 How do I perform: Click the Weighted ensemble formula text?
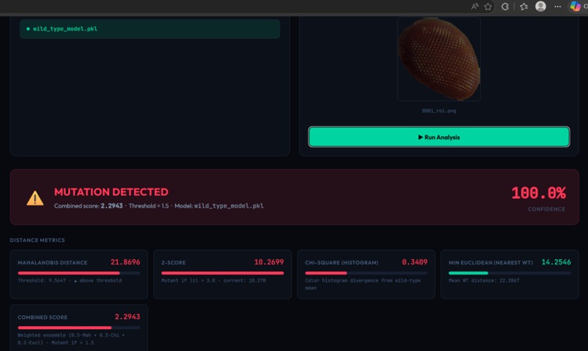[71, 339]
